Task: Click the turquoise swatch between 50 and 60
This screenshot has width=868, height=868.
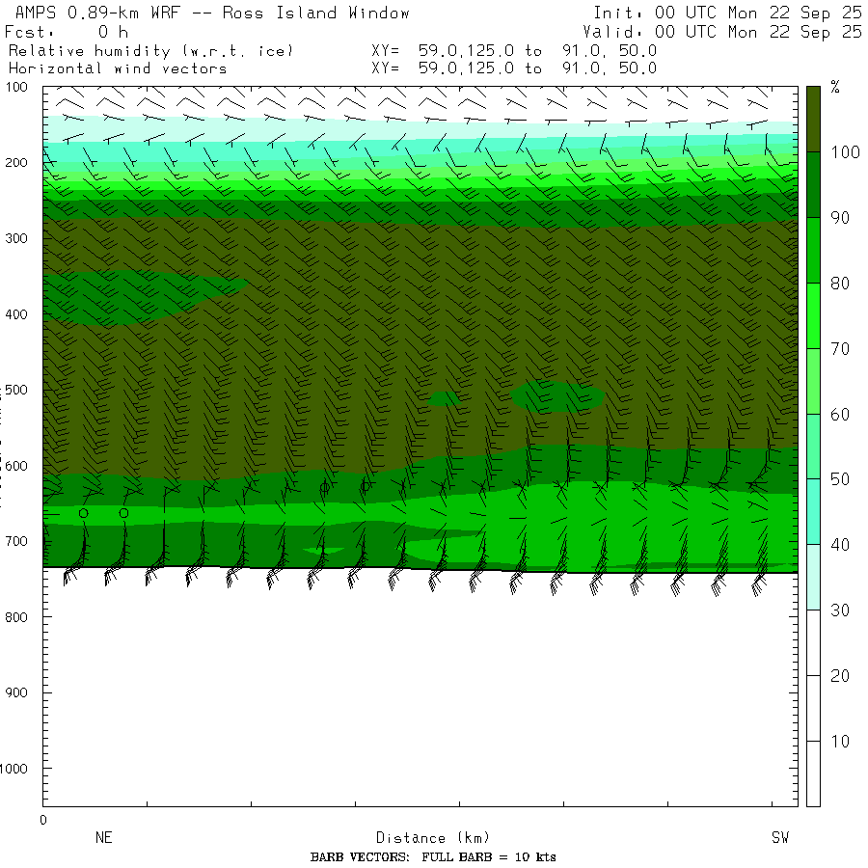Action: pyautogui.click(x=813, y=447)
